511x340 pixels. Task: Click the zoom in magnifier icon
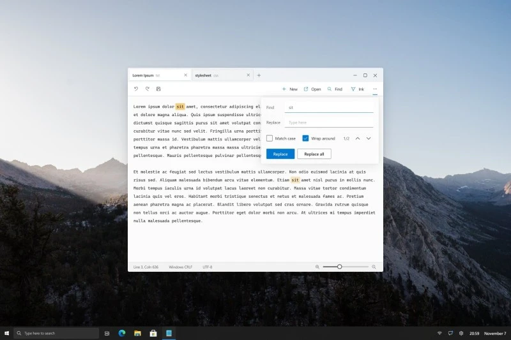374,267
